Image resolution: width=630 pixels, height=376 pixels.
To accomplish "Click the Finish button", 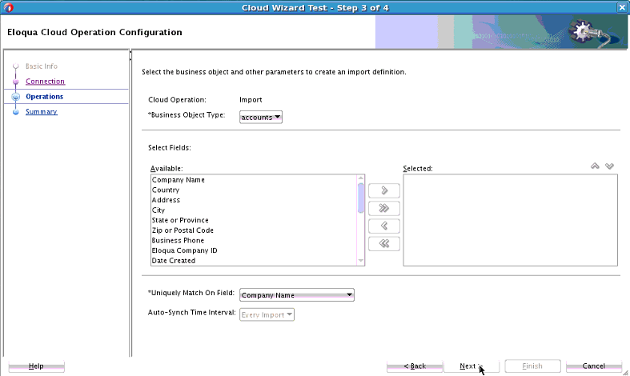I will click(x=532, y=366).
